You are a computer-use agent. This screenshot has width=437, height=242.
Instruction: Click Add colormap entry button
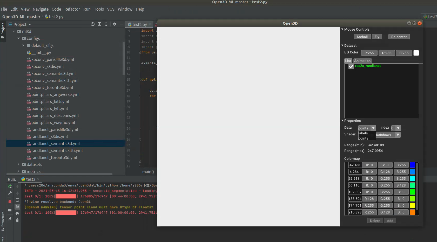tap(390, 221)
